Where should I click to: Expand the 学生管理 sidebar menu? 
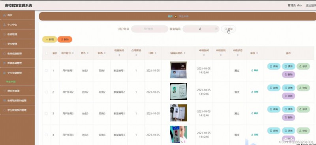pos(17,44)
